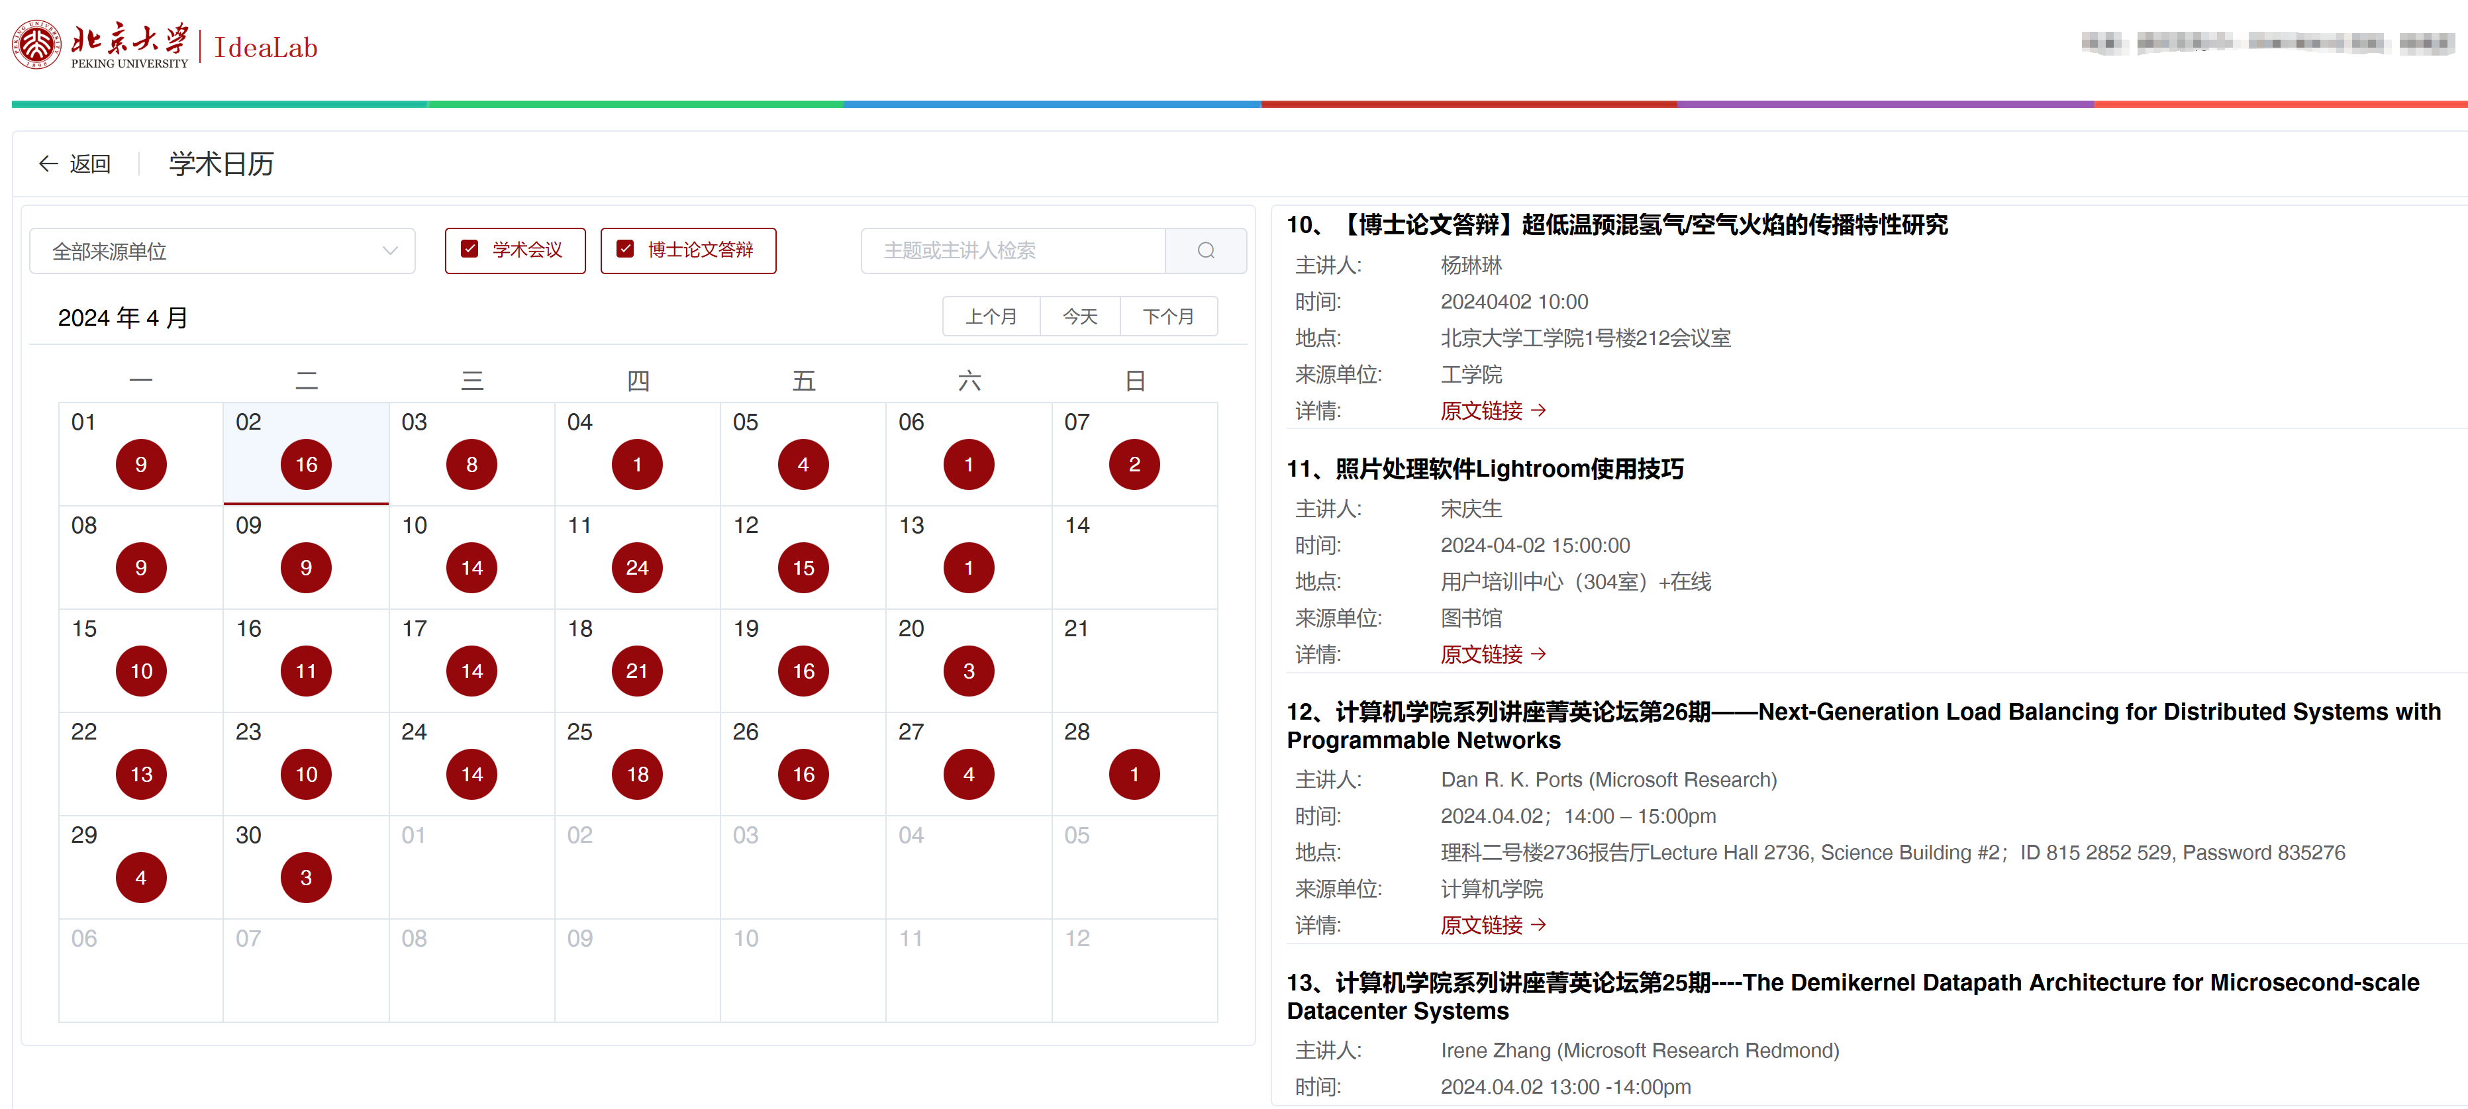2468x1109 pixels.
Task: Go to next month with 下个月
Action: tap(1169, 317)
